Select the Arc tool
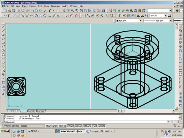184x138 pixels. point(3,47)
